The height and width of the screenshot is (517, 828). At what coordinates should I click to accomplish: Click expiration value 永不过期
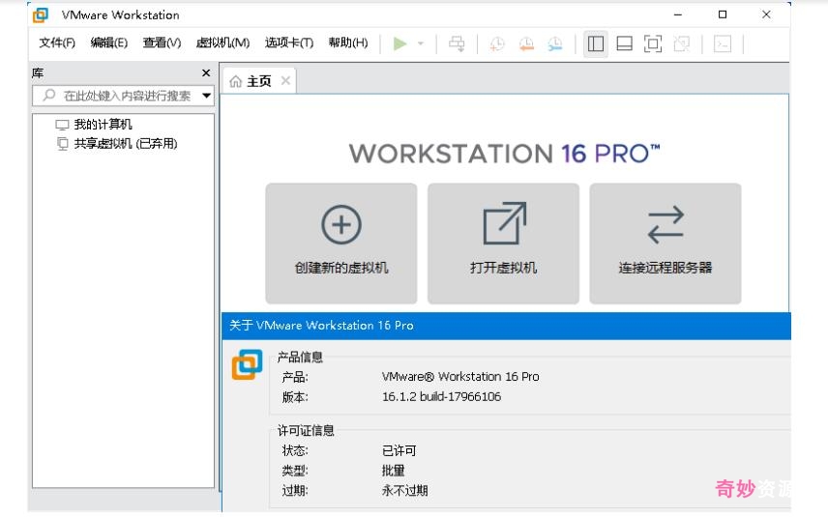pyautogui.click(x=404, y=491)
